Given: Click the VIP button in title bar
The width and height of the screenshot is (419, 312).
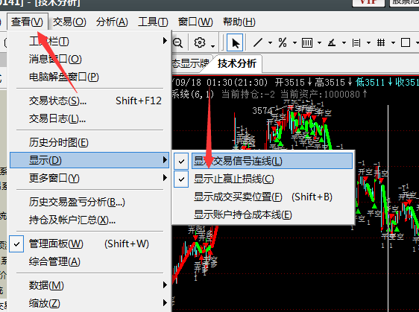Looking at the screenshot, I should (x=368, y=3).
